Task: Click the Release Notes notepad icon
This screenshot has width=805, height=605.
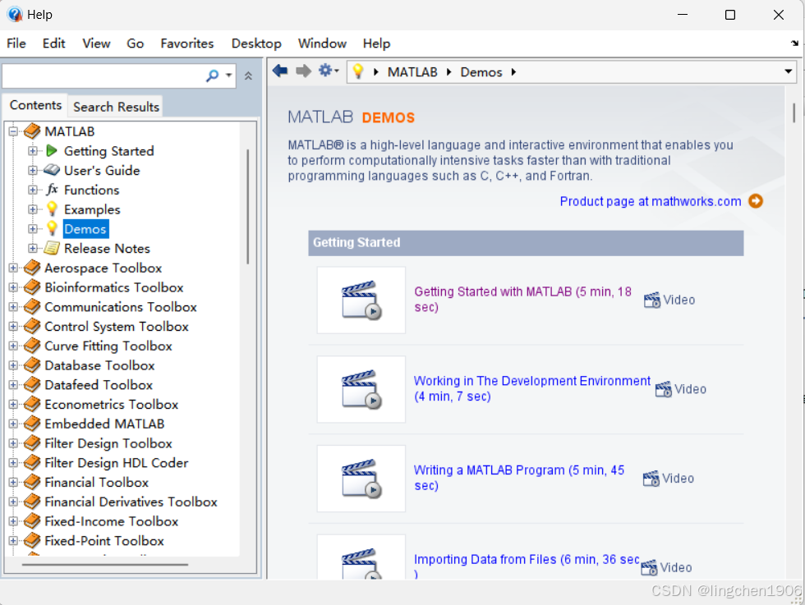Action: (51, 248)
